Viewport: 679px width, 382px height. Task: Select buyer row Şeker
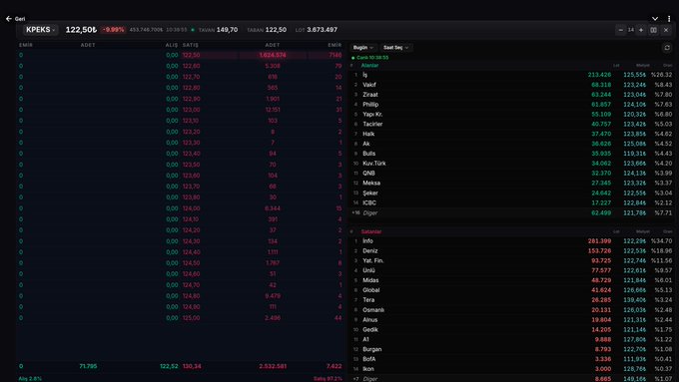click(512, 192)
